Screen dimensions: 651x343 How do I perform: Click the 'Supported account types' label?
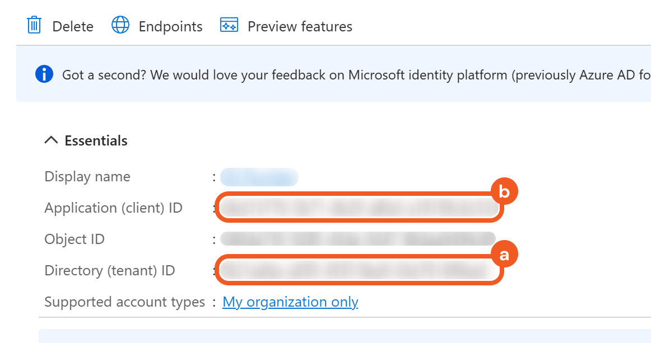click(x=124, y=302)
